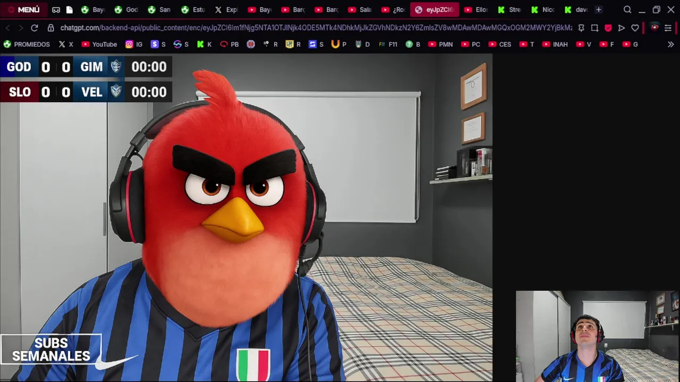This screenshot has width=680, height=382.
Task: Open the F11 bookmark
Action: (388, 45)
